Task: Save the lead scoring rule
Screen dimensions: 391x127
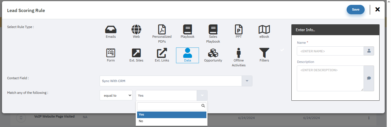Action: click(356, 9)
